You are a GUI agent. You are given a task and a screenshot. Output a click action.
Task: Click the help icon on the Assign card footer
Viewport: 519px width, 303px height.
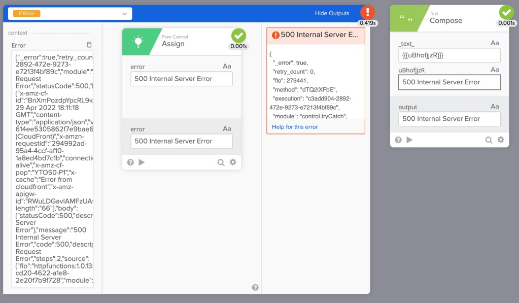tap(129, 162)
